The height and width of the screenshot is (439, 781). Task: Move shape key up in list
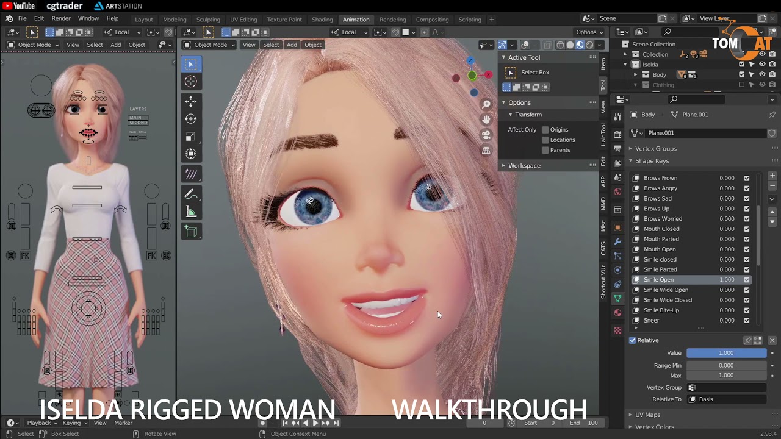coord(772,212)
